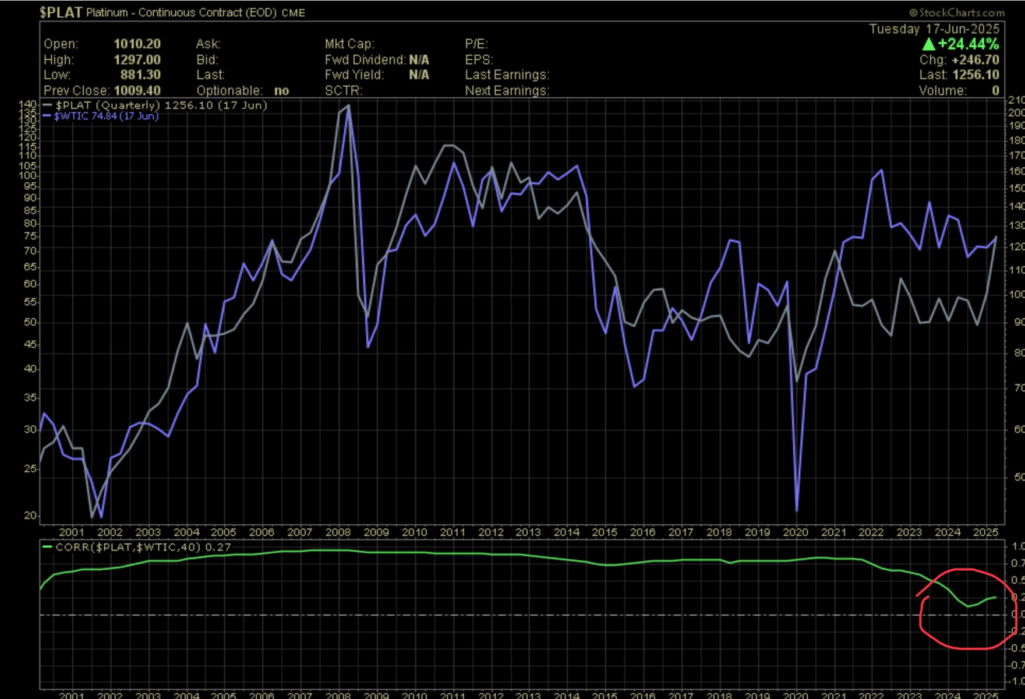
Task: Click the High price value 1297.00
Action: click(x=137, y=60)
